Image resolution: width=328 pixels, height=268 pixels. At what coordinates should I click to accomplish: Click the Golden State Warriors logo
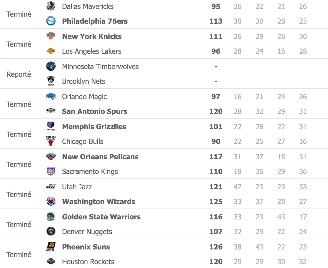(51, 217)
